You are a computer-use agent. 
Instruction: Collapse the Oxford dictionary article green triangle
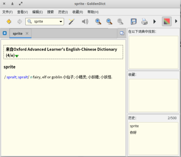click(x=17, y=56)
